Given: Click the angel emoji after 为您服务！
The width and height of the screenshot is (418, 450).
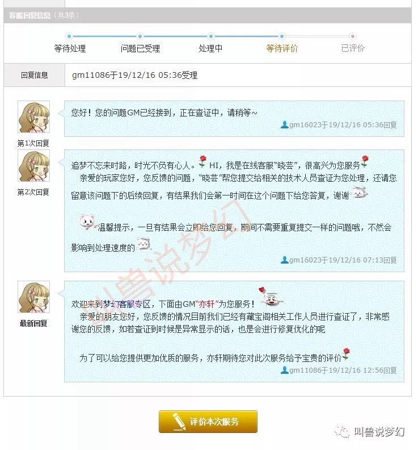Looking at the screenshot, I should click(x=270, y=297).
